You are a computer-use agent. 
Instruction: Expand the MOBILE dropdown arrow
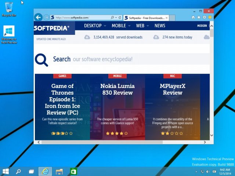[x=129, y=26]
